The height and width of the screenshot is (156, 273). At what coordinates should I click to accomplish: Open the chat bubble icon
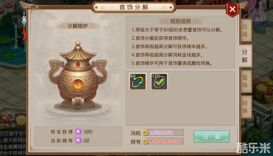coord(21,120)
